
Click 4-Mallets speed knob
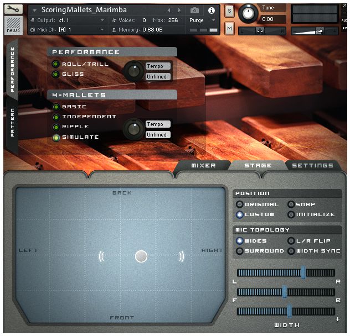coord(133,129)
